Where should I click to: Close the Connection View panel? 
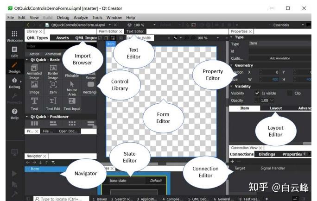[260, 148]
